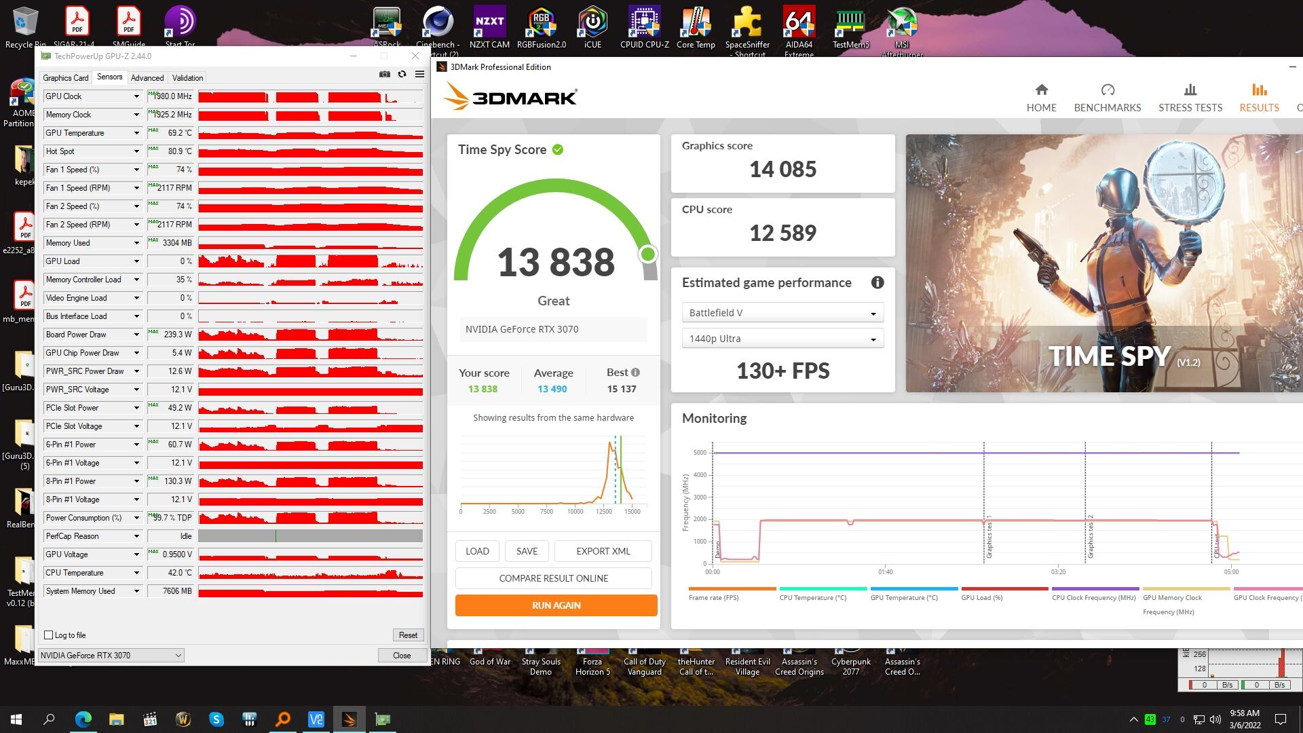This screenshot has width=1303, height=733.
Task: Switch to the Validation tab in GPU-Z
Action: (187, 78)
